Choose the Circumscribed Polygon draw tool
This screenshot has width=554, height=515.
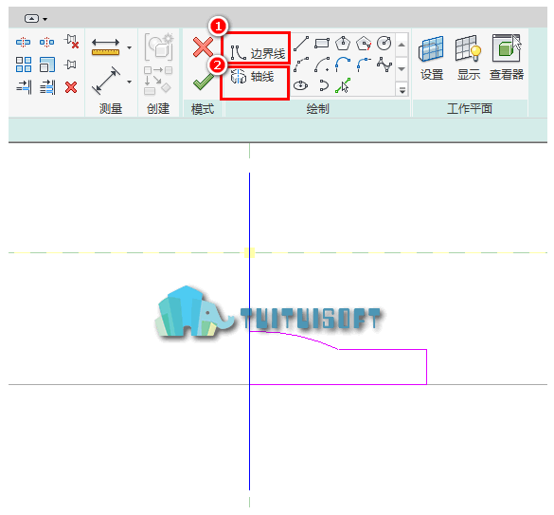click(364, 44)
